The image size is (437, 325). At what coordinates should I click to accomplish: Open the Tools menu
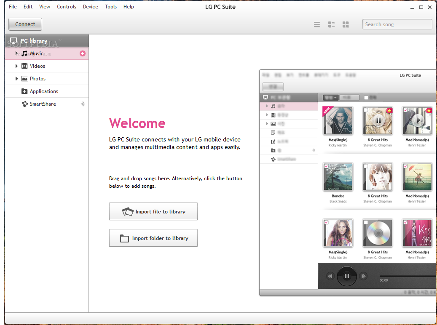pyautogui.click(x=111, y=7)
